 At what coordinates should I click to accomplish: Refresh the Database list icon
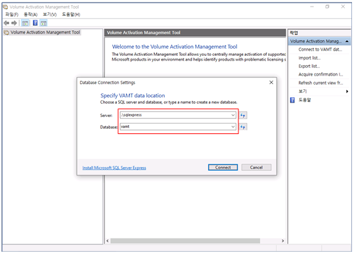coord(243,127)
